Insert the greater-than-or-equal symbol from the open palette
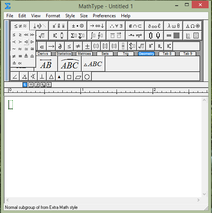 point(20,35)
